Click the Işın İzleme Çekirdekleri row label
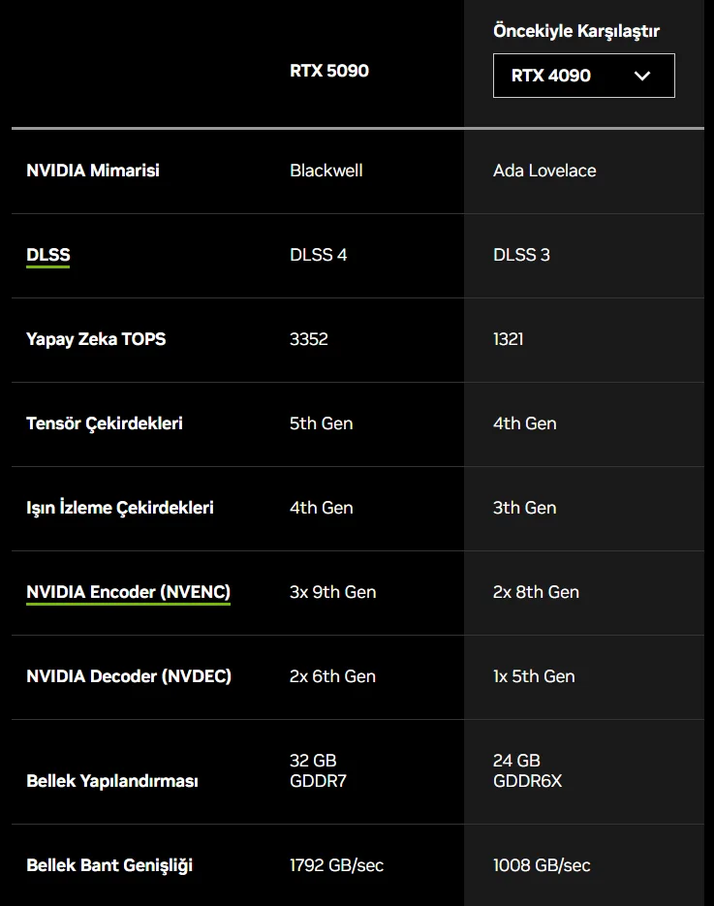The image size is (714, 906). [120, 508]
